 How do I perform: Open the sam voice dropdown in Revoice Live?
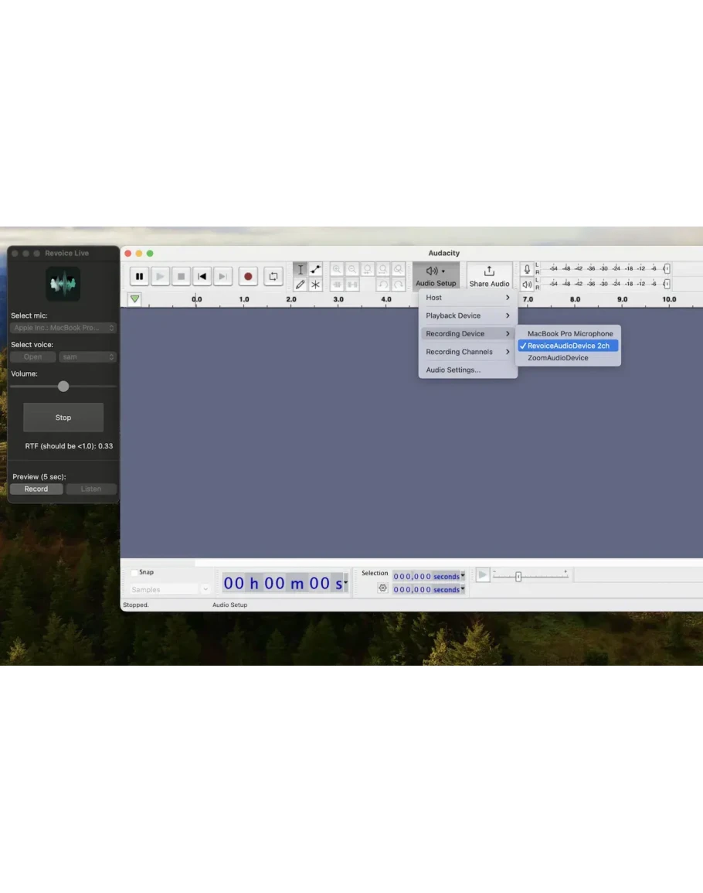pos(87,357)
